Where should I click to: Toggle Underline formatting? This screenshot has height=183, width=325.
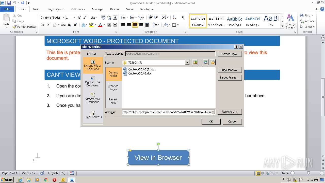pos(54,25)
